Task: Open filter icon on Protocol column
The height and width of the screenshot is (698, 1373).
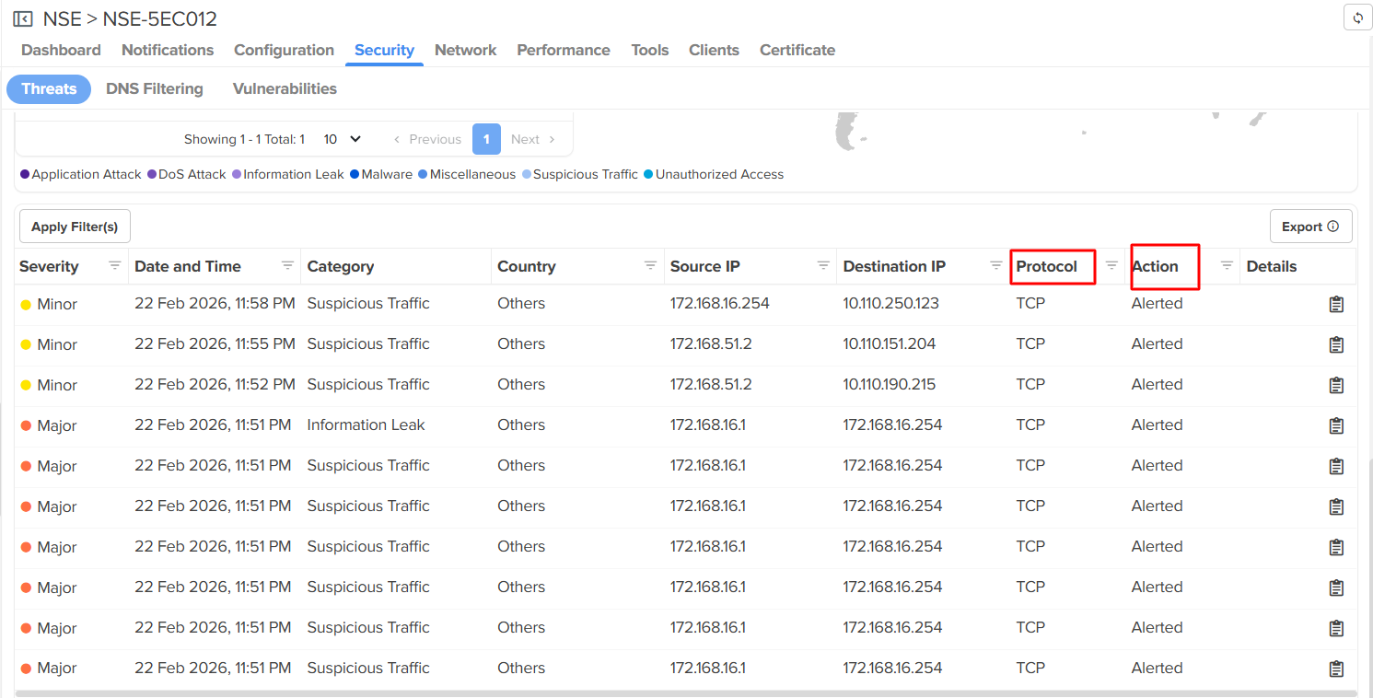Action: pyautogui.click(x=1111, y=266)
